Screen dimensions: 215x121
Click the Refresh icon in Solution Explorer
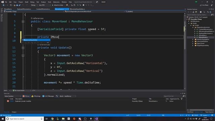tap(211, 12)
